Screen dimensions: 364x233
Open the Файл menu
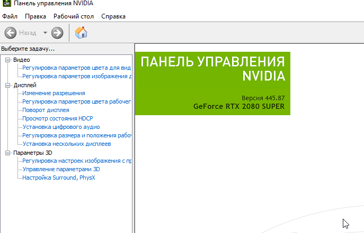pos(10,16)
